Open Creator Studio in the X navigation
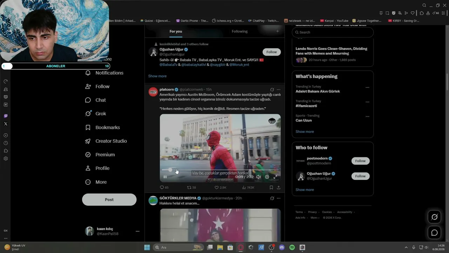The width and height of the screenshot is (449, 253). click(106, 141)
